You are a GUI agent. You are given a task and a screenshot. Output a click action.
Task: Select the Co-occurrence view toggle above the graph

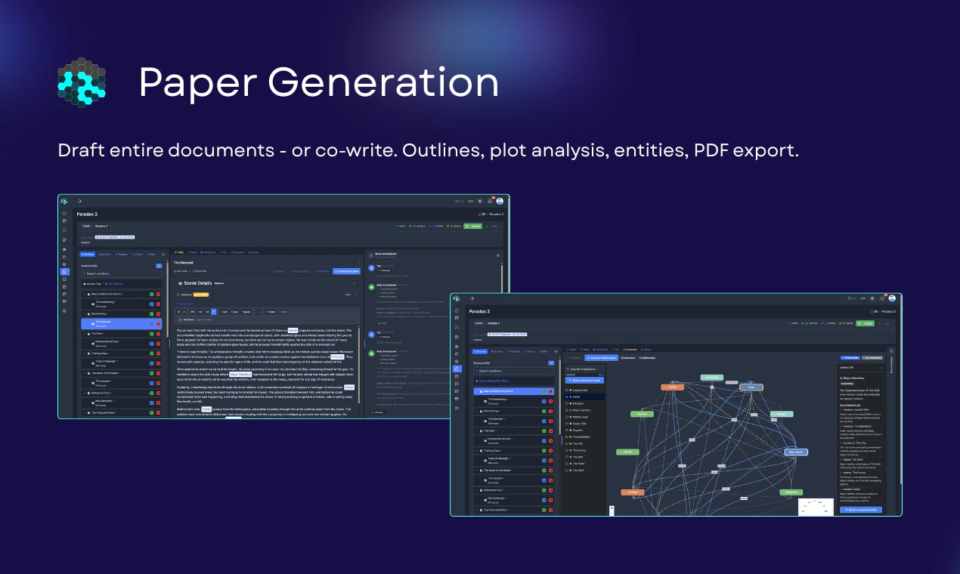872,358
